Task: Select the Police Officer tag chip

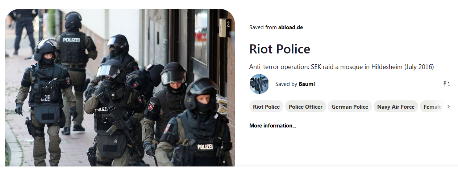Action: (305, 107)
